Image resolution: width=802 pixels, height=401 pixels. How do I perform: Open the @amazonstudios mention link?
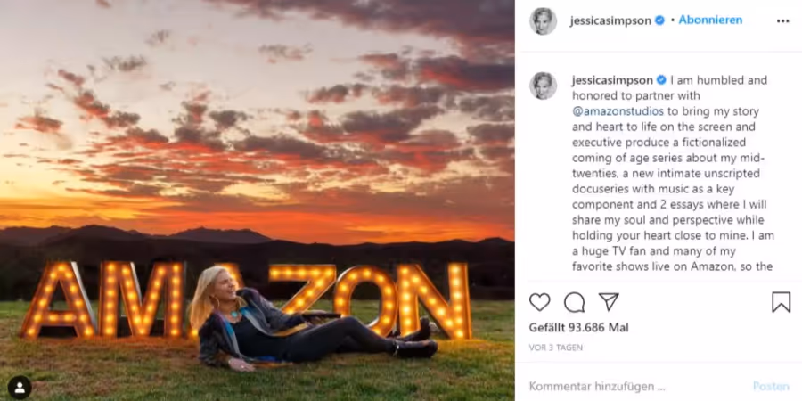click(618, 111)
